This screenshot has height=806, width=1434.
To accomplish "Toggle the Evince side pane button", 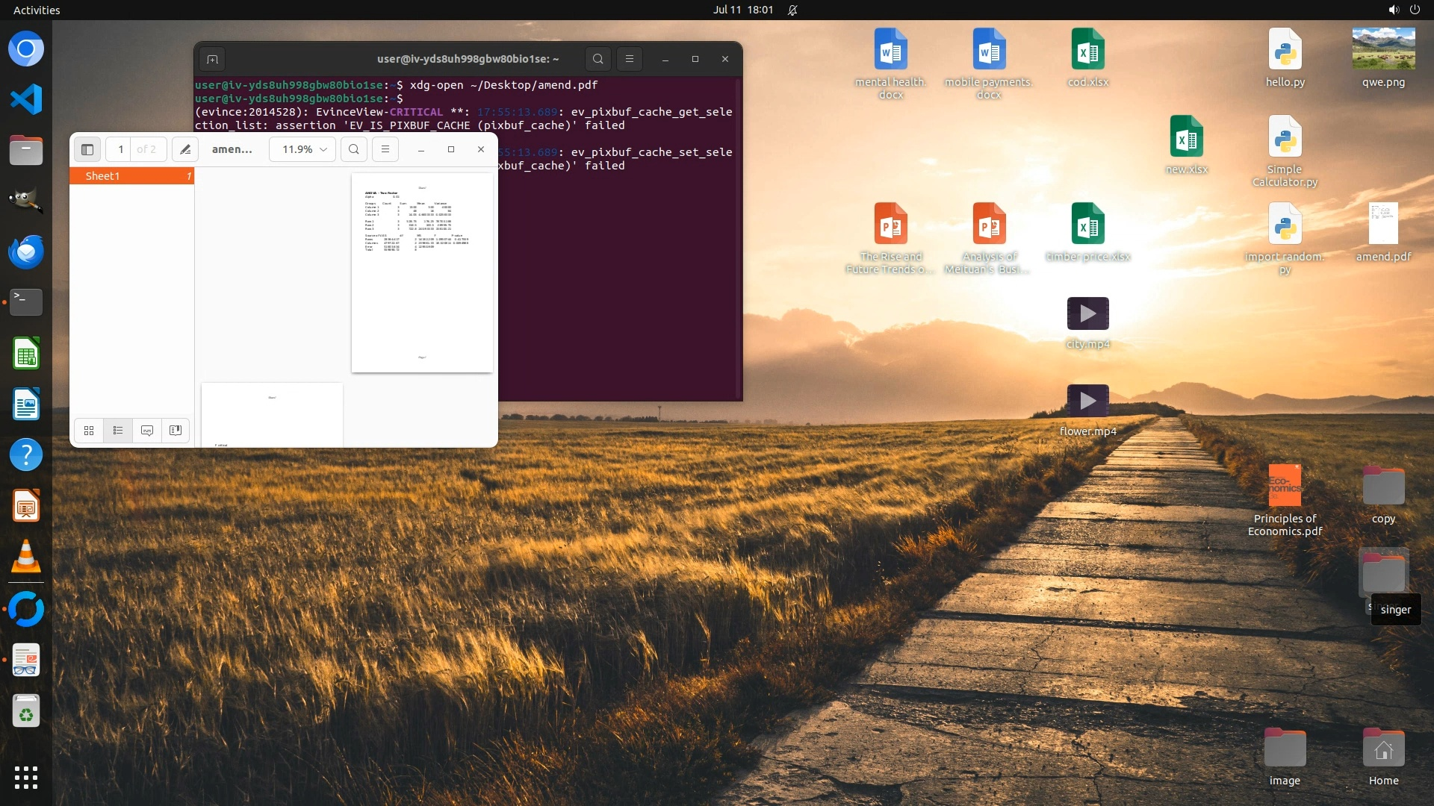I will point(87,149).
